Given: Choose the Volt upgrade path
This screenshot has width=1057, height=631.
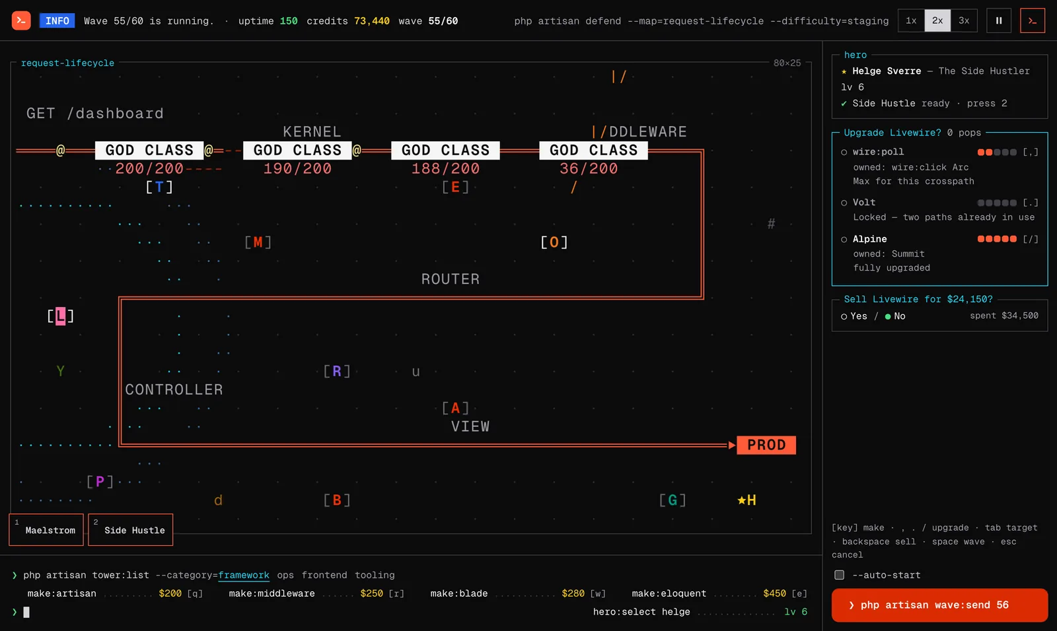Looking at the screenshot, I should click(939, 210).
